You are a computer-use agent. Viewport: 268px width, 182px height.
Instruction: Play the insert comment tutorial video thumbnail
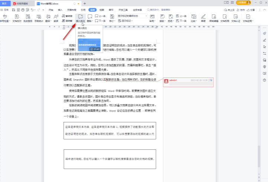click(89, 45)
